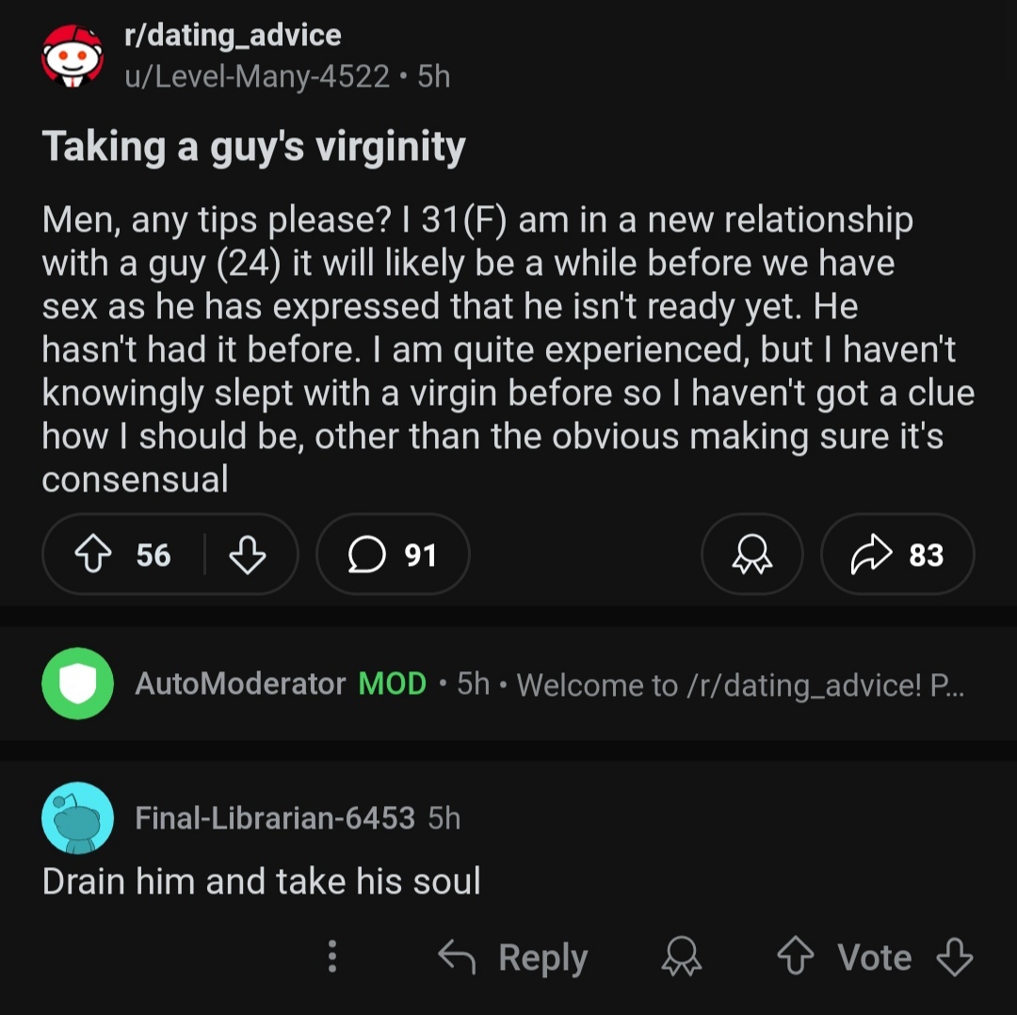This screenshot has height=1015, width=1017.
Task: Tap the Drain him and take his soul comment text
Action: (x=262, y=881)
